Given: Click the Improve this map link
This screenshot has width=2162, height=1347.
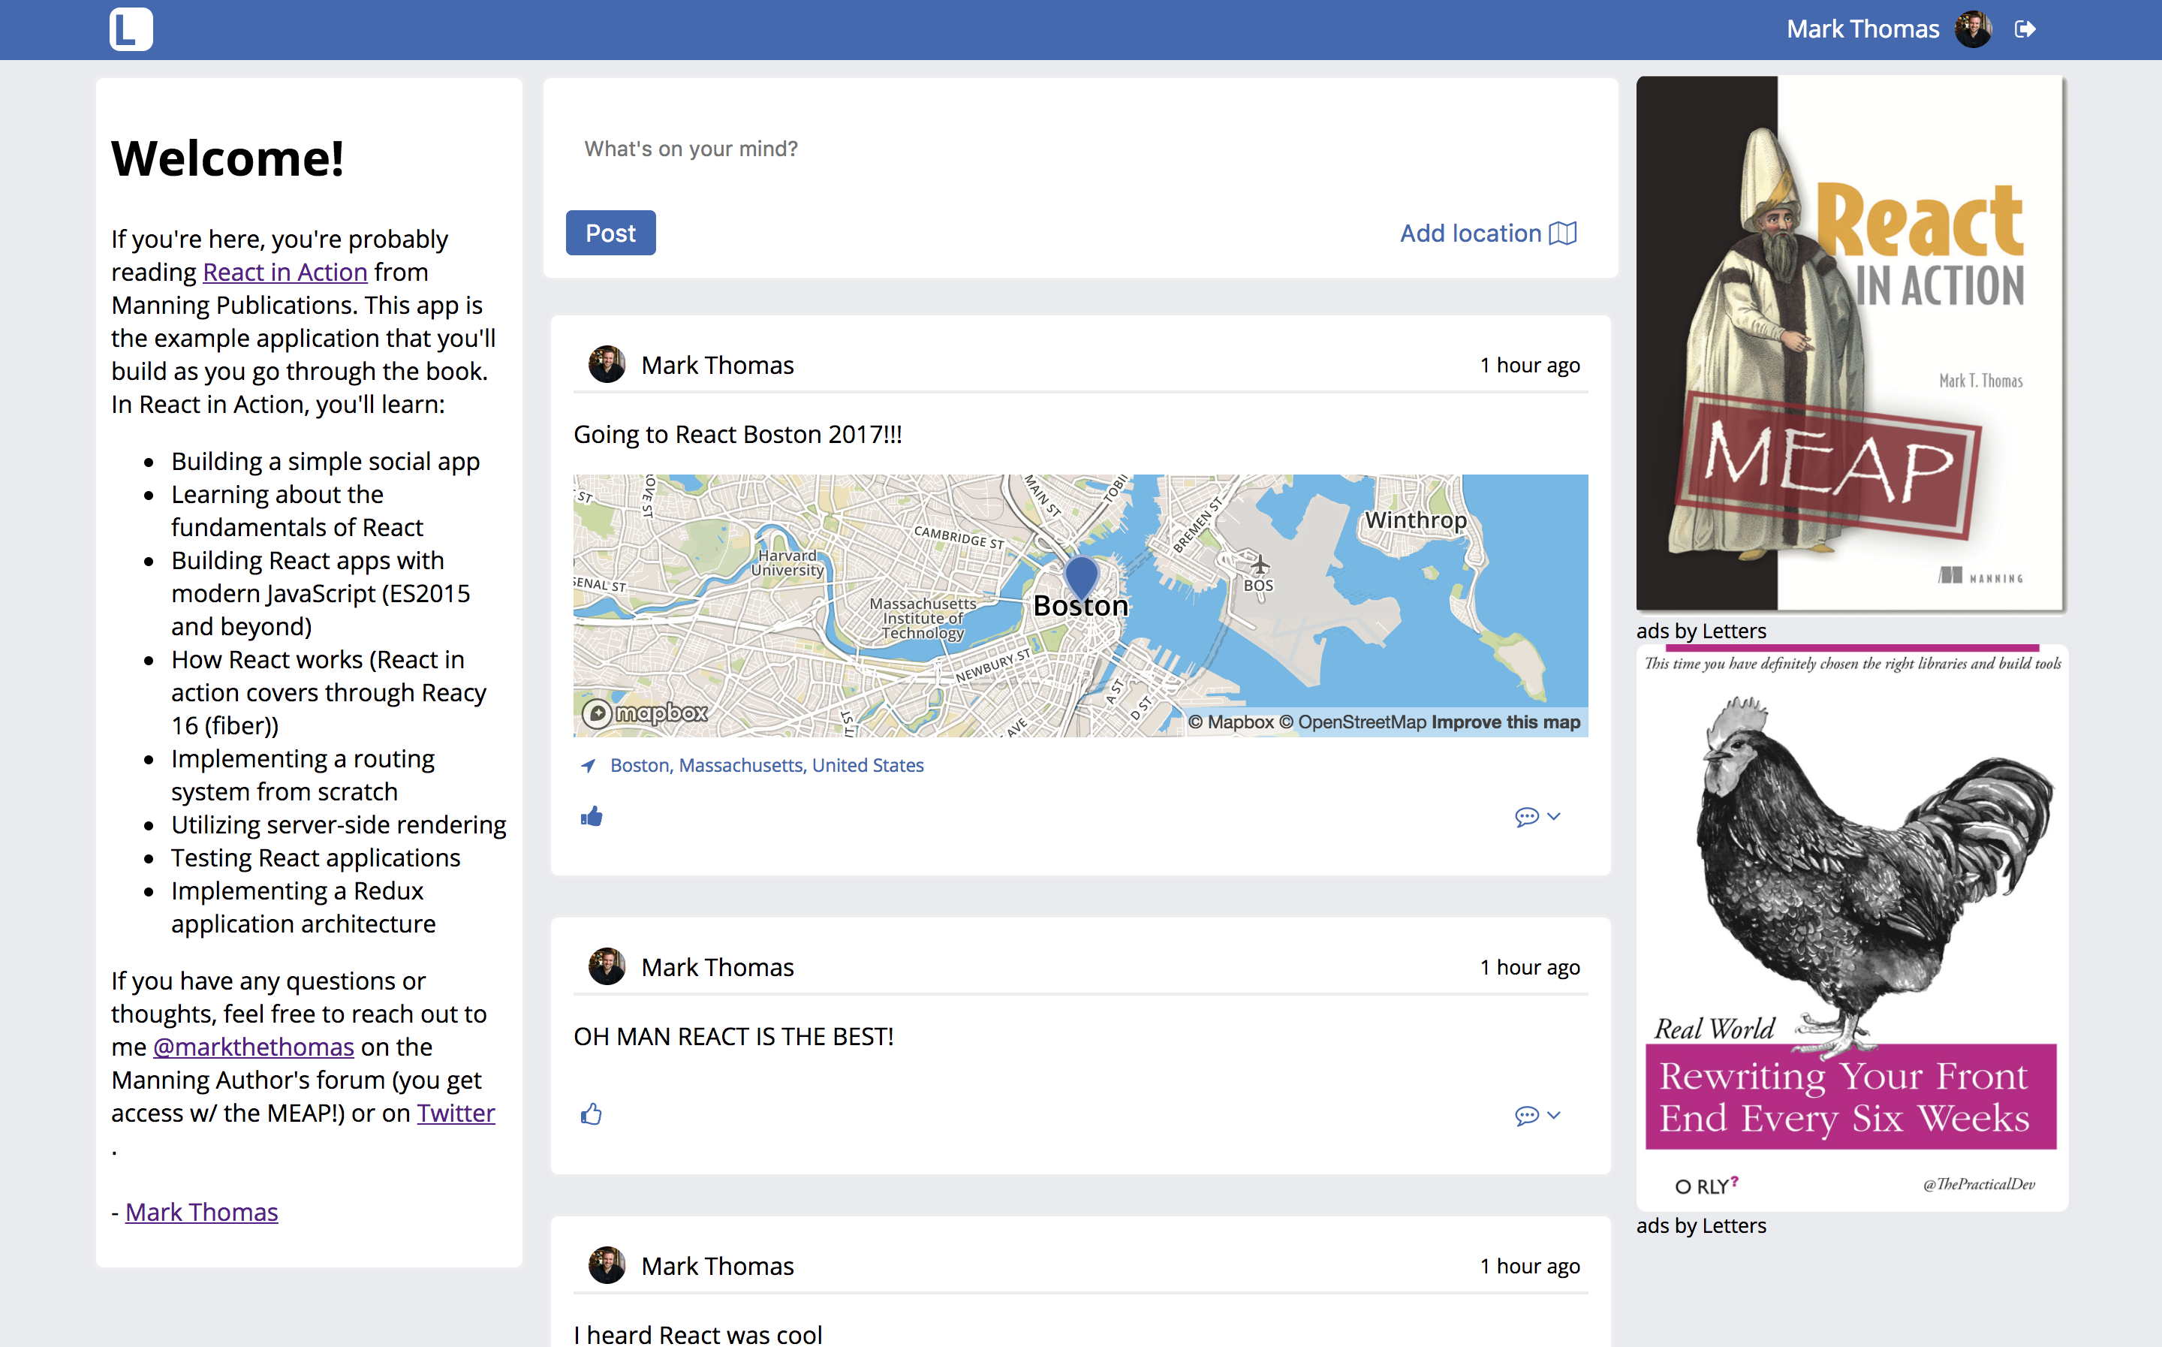Looking at the screenshot, I should [1505, 722].
